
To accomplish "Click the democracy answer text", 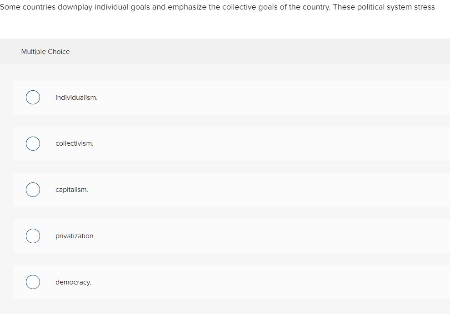I will pyautogui.click(x=73, y=282).
